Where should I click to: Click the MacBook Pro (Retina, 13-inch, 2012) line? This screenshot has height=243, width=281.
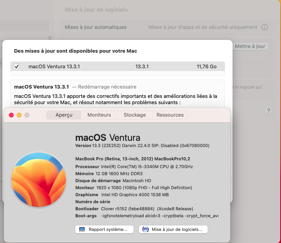point(133,159)
